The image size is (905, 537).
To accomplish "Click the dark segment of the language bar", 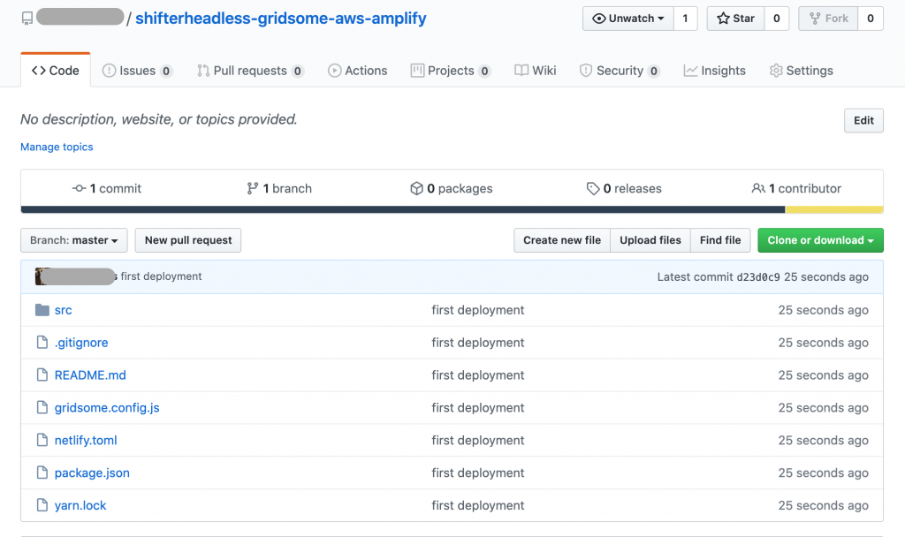I will click(x=403, y=210).
